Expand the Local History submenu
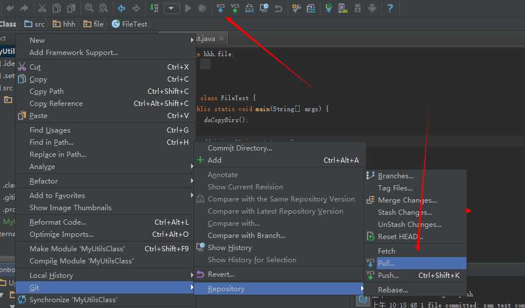This screenshot has height=308, width=525. (106, 276)
